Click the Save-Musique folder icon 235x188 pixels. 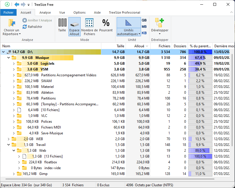(x=19, y=133)
